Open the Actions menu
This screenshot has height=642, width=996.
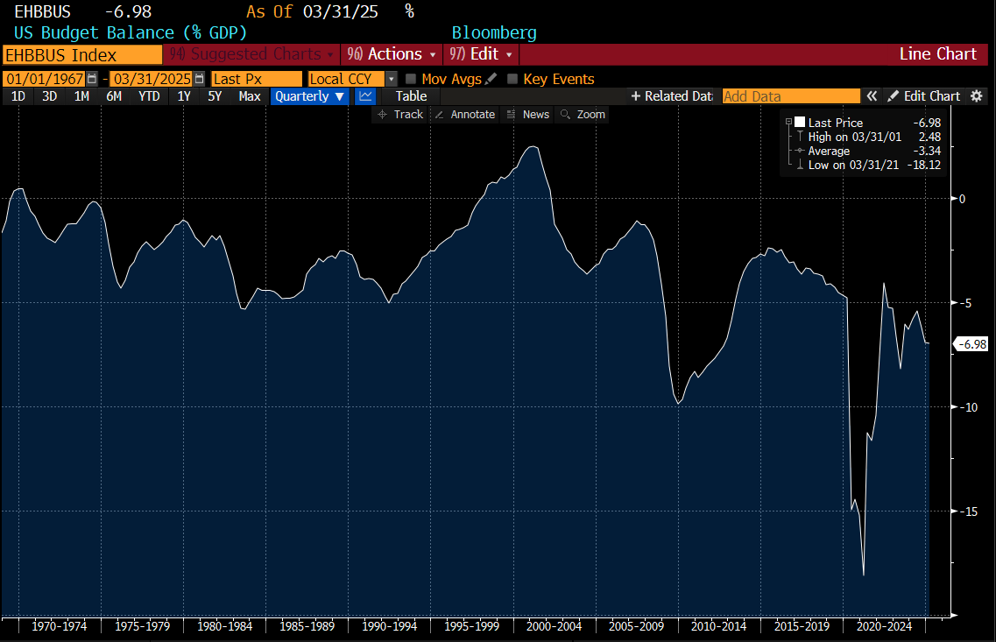[392, 54]
